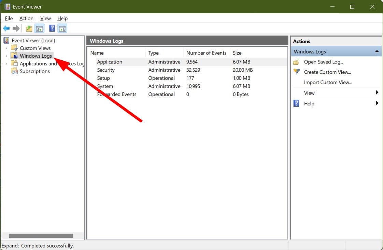Click the Event Viewer (Local) root icon
Screen dimensions: 383x250
coord(6,41)
